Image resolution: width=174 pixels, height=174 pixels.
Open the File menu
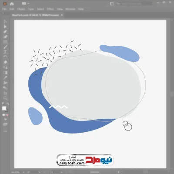click(4, 9)
